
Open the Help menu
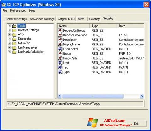tap(32, 11)
